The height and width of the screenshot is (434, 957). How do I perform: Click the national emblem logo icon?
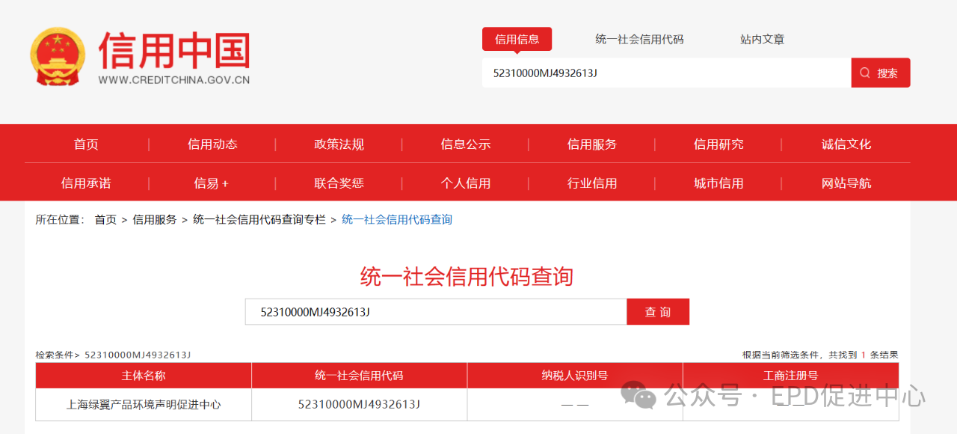point(59,57)
